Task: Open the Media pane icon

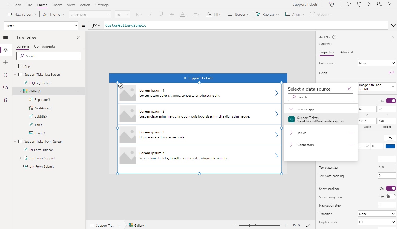Action: point(5,87)
